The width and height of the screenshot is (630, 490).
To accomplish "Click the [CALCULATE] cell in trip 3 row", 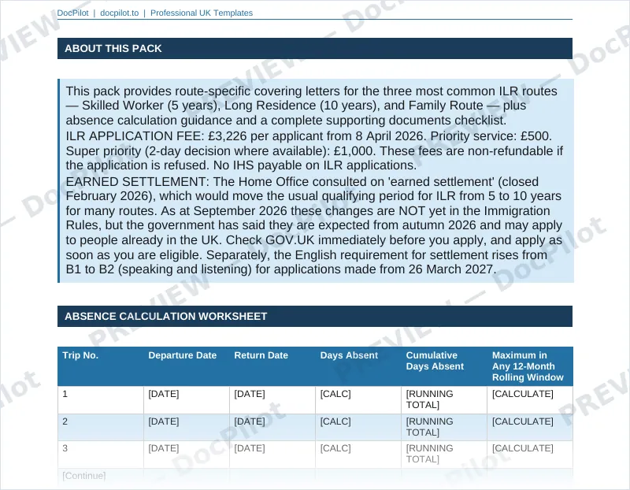I will pos(530,455).
